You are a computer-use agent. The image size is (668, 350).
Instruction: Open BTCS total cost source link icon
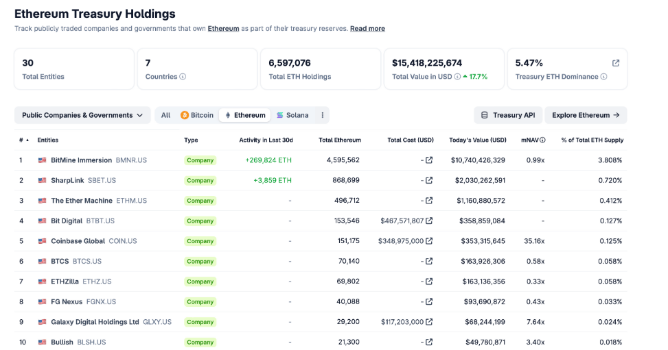[x=429, y=261]
